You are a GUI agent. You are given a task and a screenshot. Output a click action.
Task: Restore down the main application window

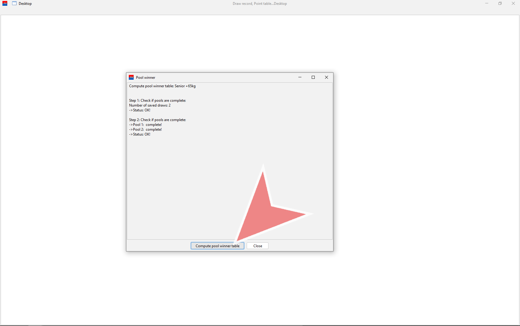500,4
